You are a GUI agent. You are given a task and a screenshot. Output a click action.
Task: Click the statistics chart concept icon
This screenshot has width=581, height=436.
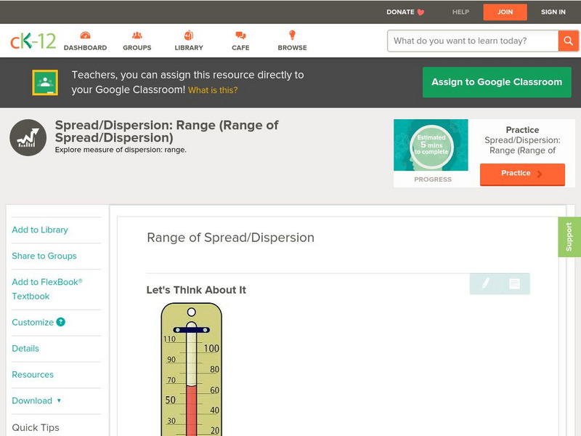[28, 137]
